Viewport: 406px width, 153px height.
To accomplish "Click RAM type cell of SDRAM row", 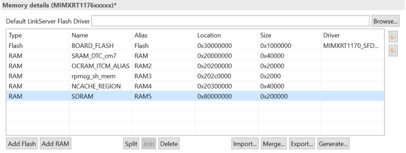I will click(38, 96).
